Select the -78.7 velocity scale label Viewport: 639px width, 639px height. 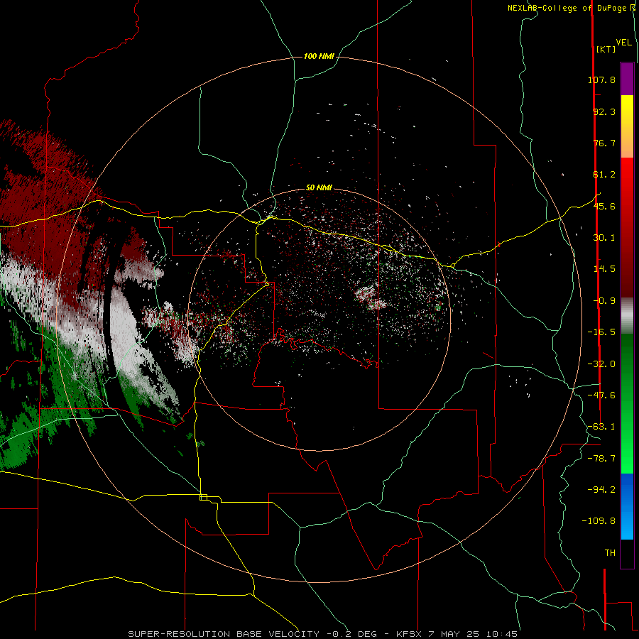[x=601, y=459]
